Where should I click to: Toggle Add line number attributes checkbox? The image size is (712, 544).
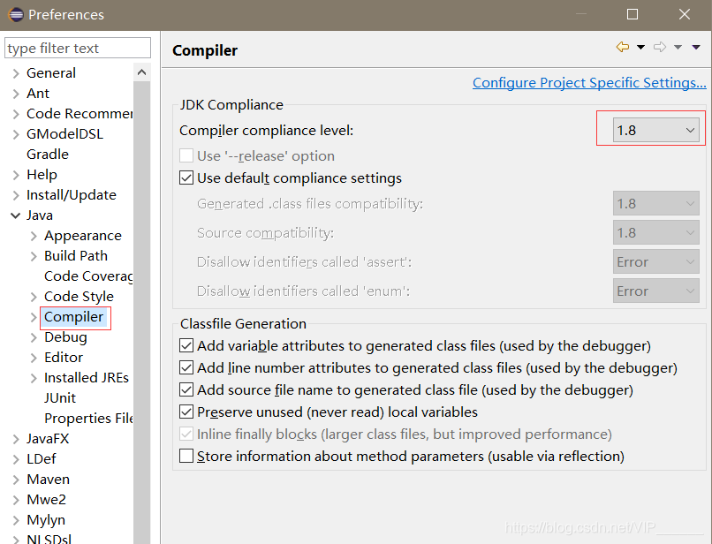(186, 367)
